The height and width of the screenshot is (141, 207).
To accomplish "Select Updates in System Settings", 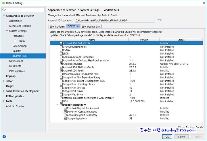I will (x=17, y=51).
